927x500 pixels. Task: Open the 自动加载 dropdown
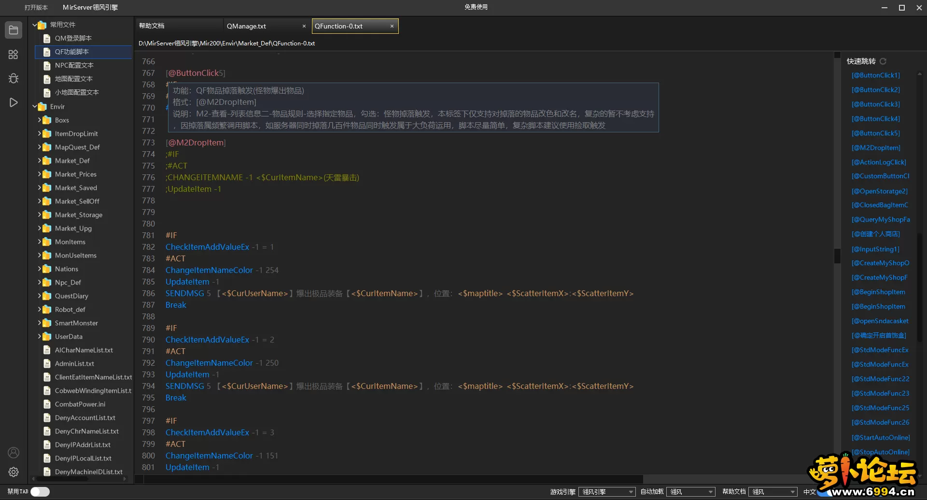(x=691, y=492)
